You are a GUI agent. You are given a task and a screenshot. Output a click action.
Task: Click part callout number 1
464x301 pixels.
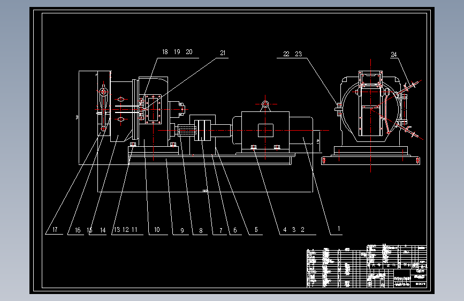click(x=339, y=228)
